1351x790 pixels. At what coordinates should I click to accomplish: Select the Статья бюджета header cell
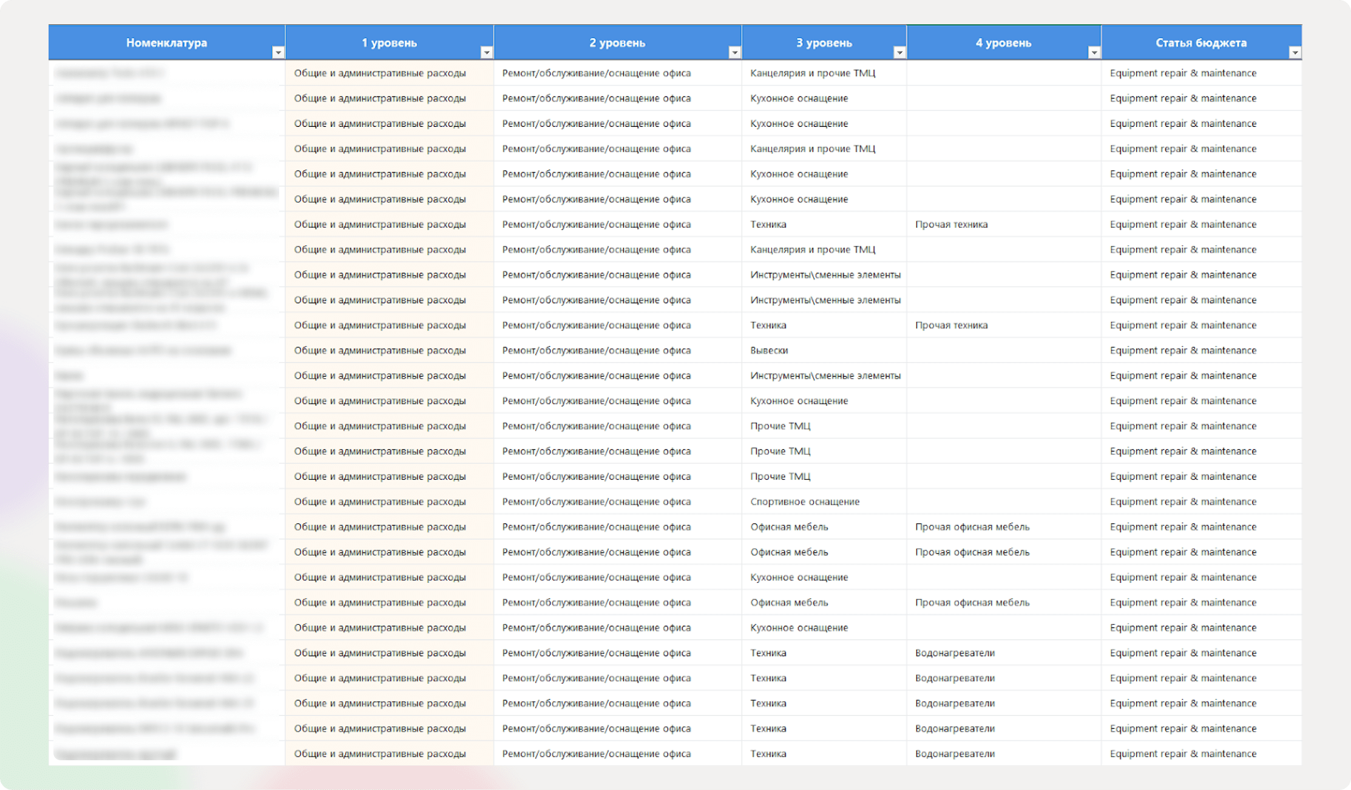click(x=1200, y=43)
